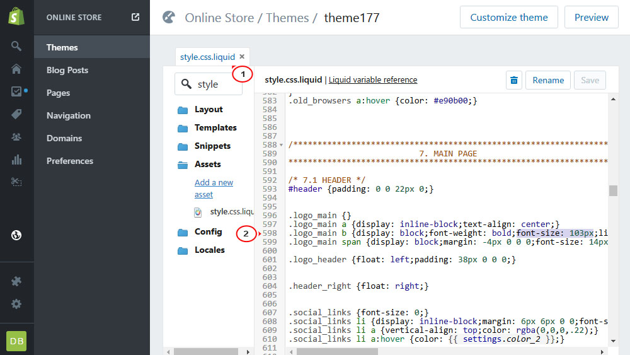Click the code editor scroll up arrow
630x355 pixels.
(x=613, y=99)
